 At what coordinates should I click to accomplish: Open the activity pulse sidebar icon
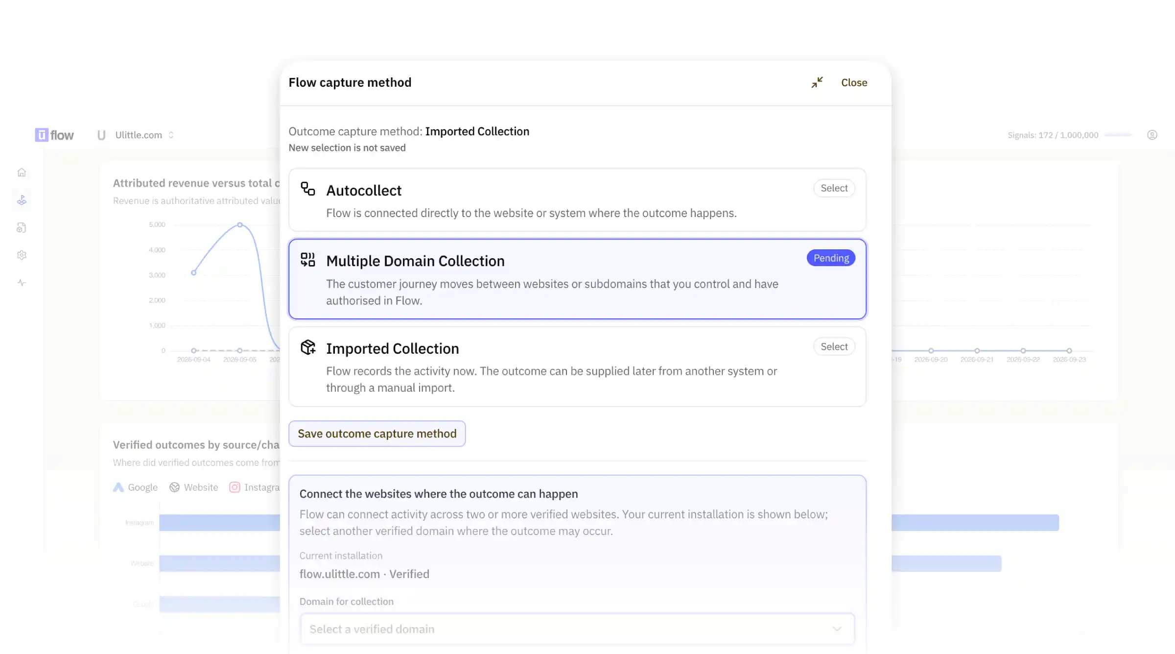coord(22,283)
